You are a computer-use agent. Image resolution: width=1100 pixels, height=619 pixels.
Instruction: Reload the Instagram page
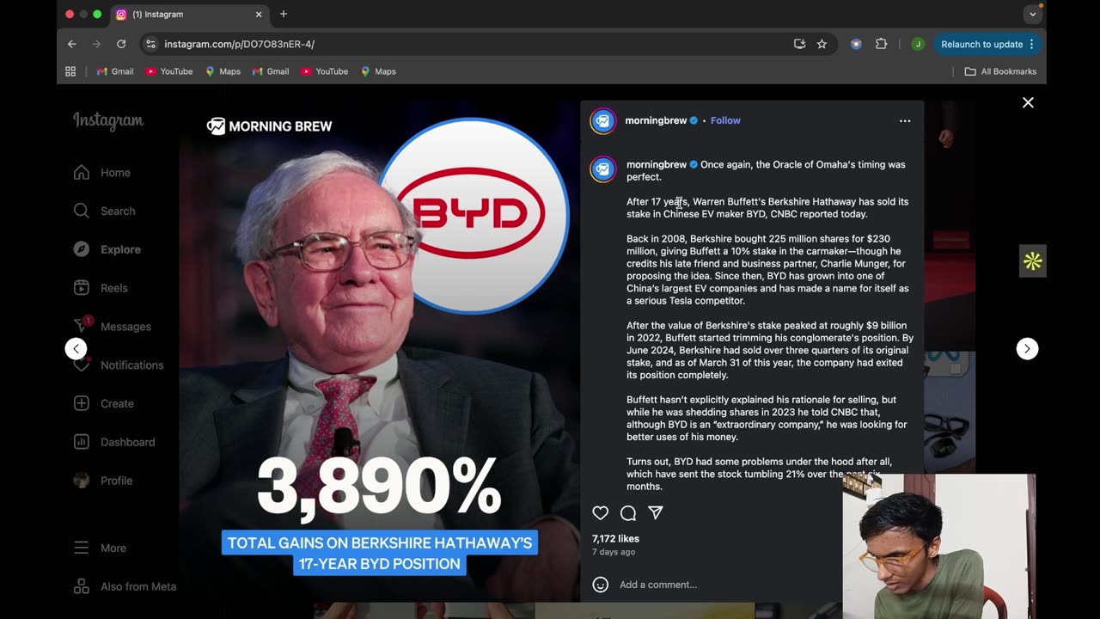121,44
